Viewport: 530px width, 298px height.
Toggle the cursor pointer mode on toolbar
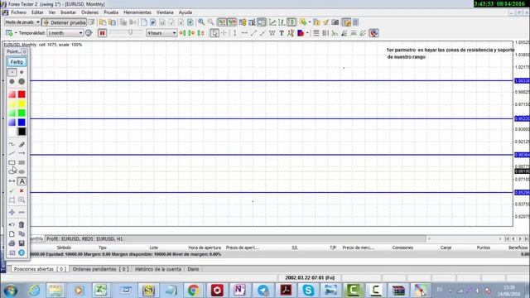point(214,33)
